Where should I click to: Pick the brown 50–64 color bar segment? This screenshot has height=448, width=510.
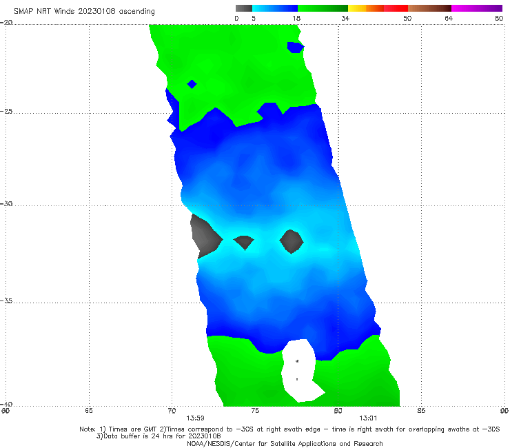coord(429,8)
